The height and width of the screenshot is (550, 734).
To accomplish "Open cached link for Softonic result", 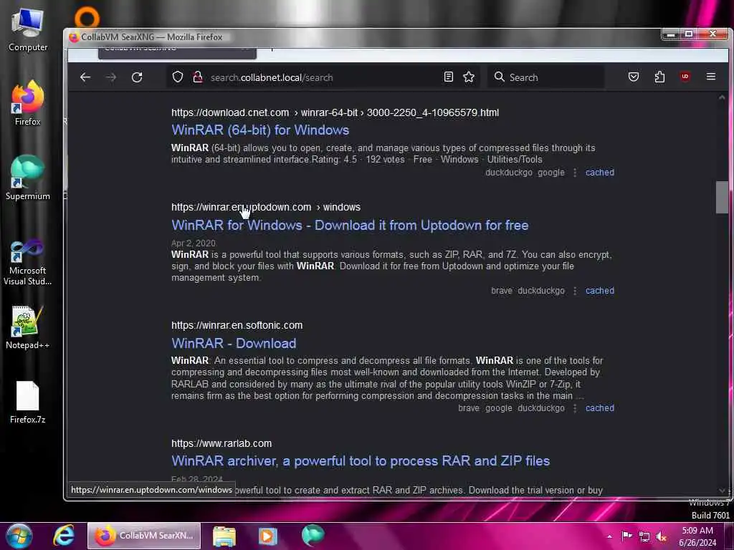I will pyautogui.click(x=600, y=407).
